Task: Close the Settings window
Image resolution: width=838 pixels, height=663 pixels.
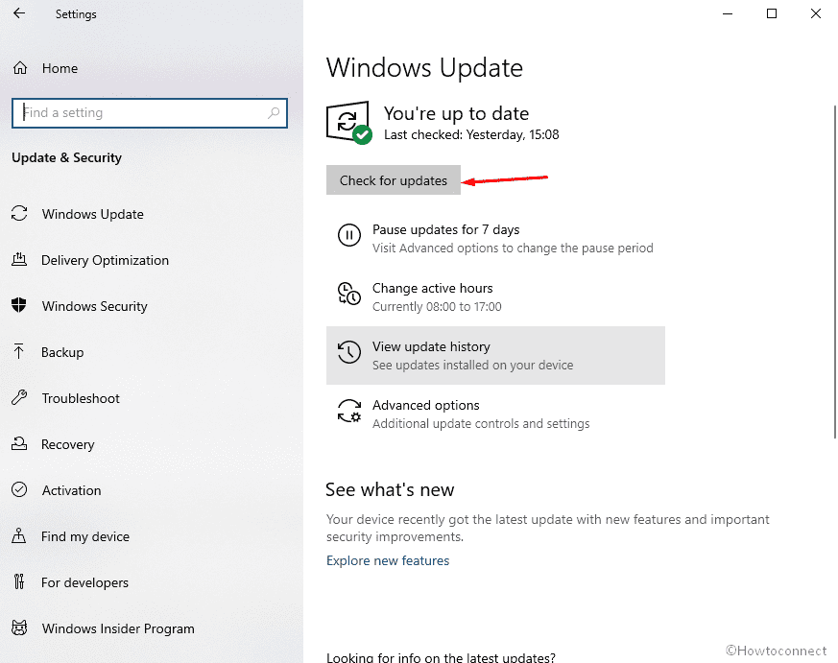Action: (x=816, y=13)
